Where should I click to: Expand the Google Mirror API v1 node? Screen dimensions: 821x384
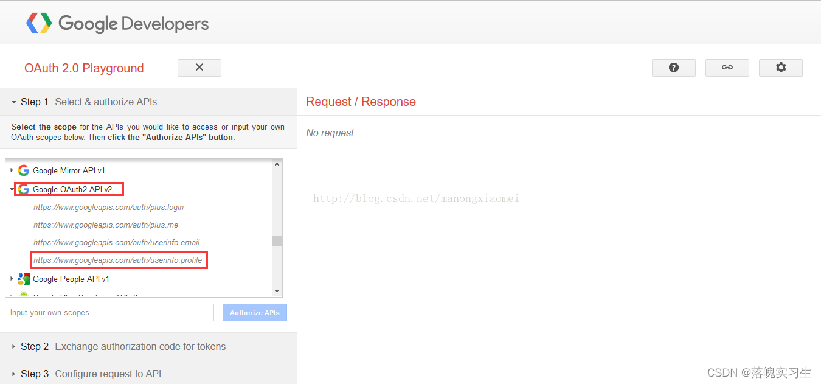pos(12,170)
